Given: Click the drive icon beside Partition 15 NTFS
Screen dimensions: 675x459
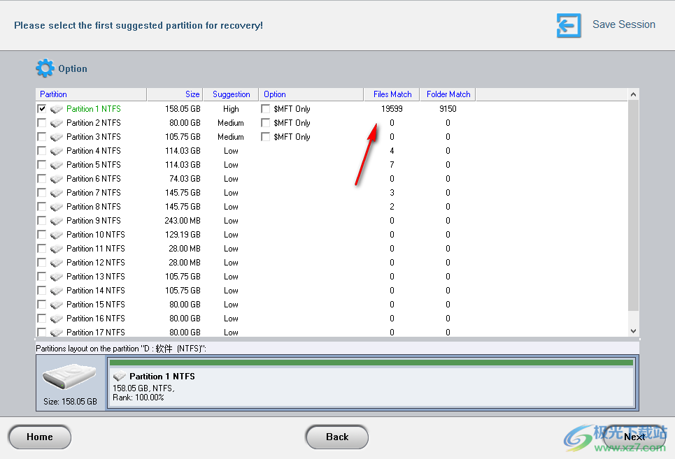Looking at the screenshot, I should pyautogui.click(x=57, y=305).
